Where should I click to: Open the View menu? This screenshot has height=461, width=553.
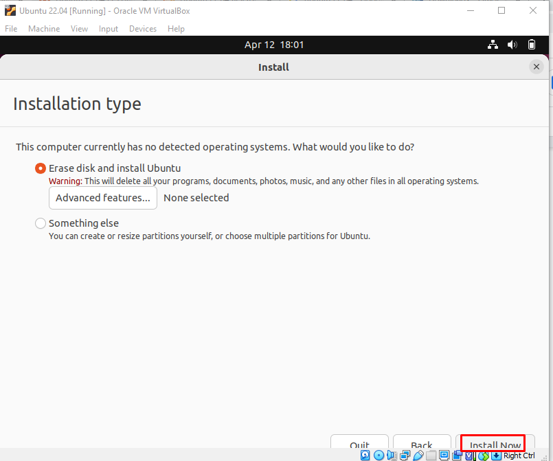79,29
